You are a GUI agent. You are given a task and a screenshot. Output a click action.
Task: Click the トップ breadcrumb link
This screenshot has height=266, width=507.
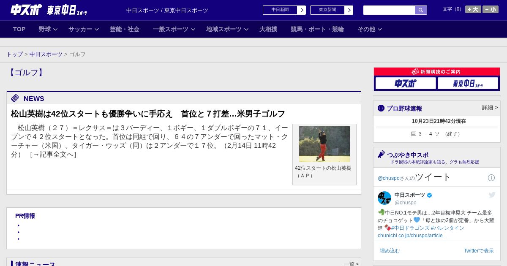point(14,54)
